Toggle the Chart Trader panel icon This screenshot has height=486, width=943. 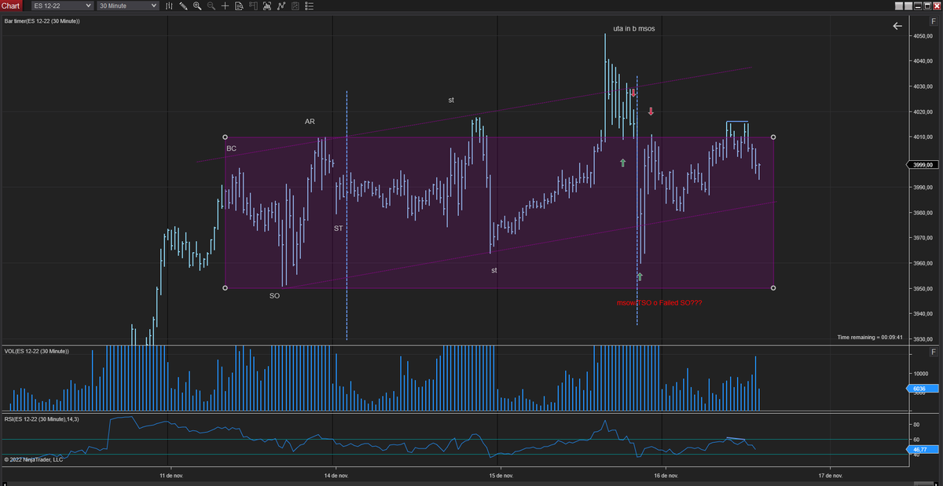tap(253, 5)
